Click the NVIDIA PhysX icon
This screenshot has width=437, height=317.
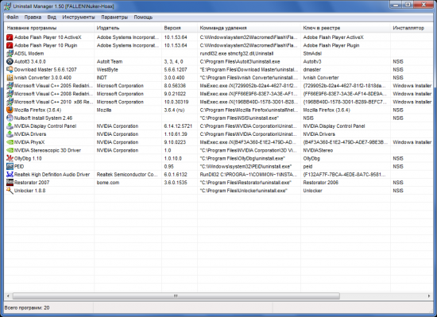10,142
